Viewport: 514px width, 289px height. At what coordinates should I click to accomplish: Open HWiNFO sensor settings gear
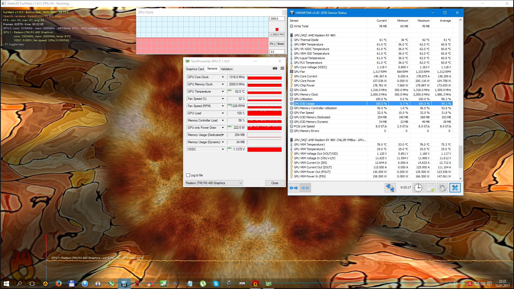pyautogui.click(x=443, y=188)
